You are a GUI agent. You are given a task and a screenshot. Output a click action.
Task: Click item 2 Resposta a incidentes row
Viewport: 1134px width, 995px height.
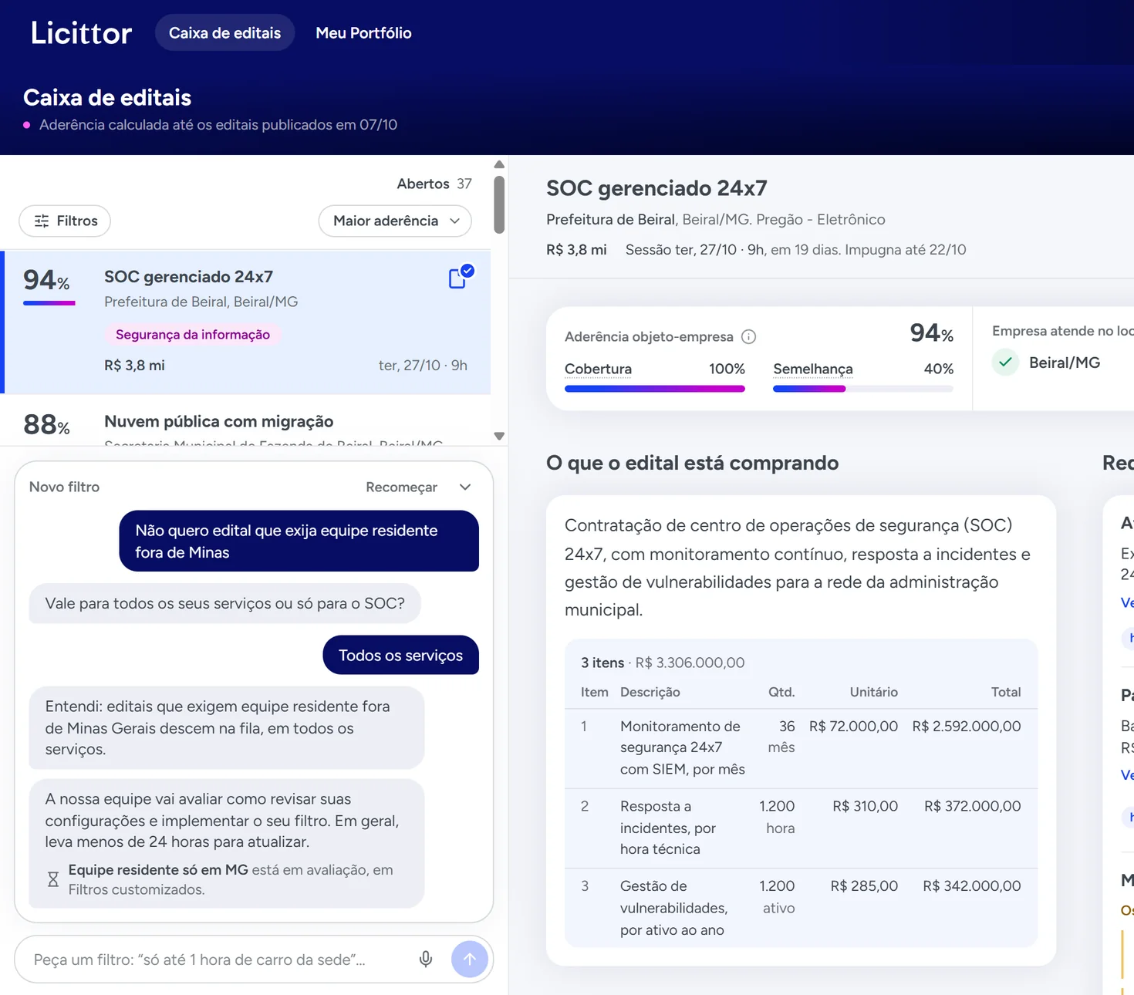(x=801, y=828)
